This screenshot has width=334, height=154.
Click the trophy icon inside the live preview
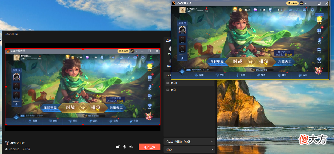[150, 106]
